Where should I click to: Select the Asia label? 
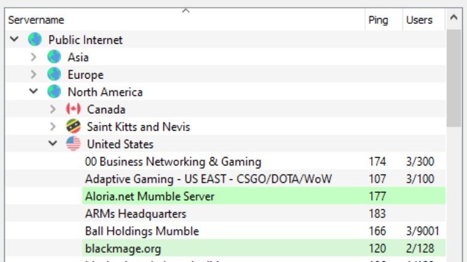[78, 57]
